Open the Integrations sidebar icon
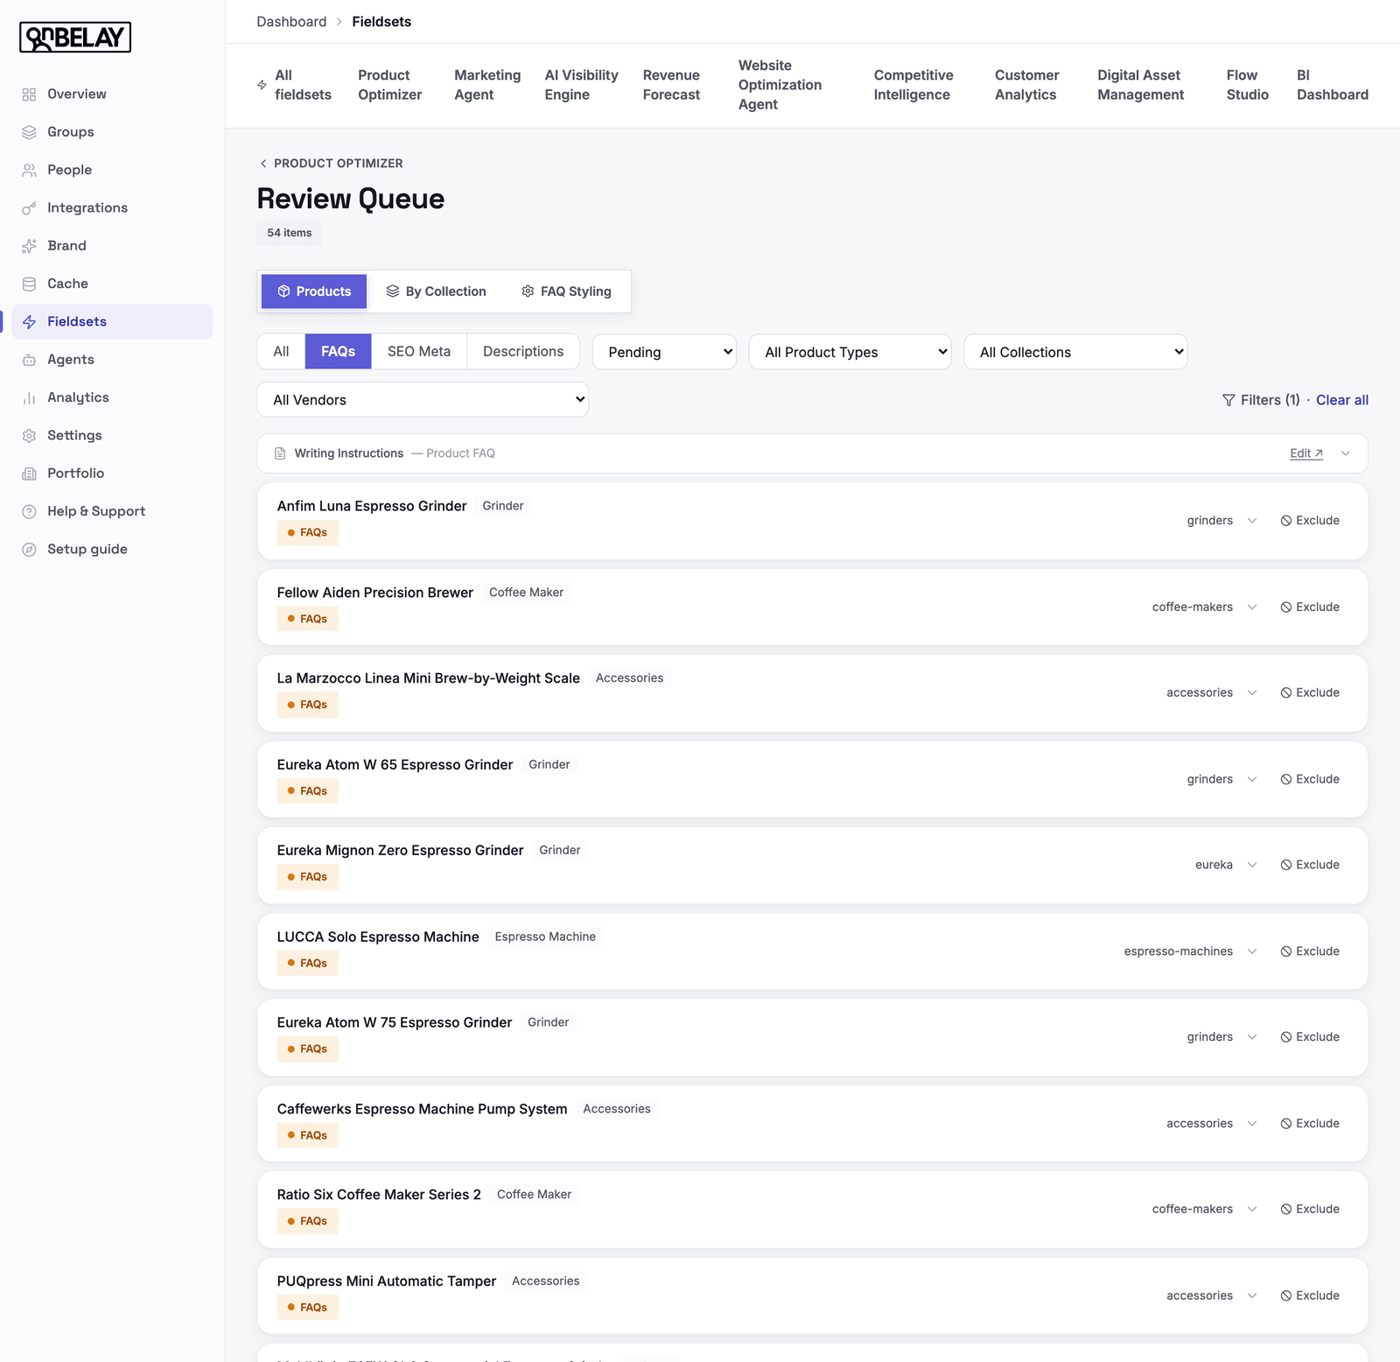The image size is (1400, 1362). pyautogui.click(x=29, y=208)
